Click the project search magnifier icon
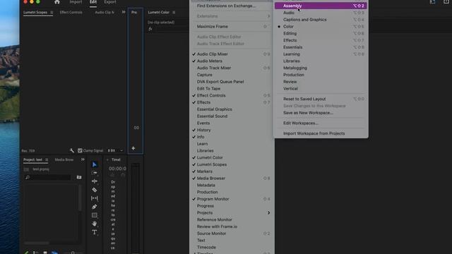 tap(28, 177)
